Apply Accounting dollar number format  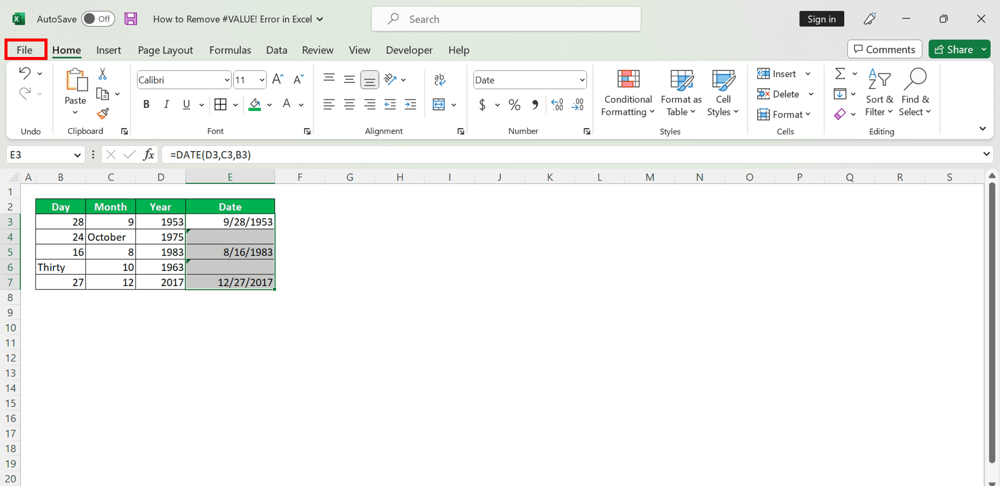click(482, 104)
